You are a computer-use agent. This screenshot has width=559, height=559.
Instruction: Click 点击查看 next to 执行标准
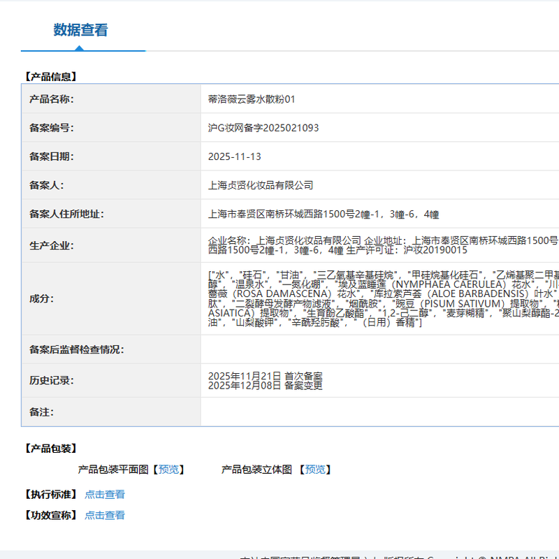pos(105,495)
